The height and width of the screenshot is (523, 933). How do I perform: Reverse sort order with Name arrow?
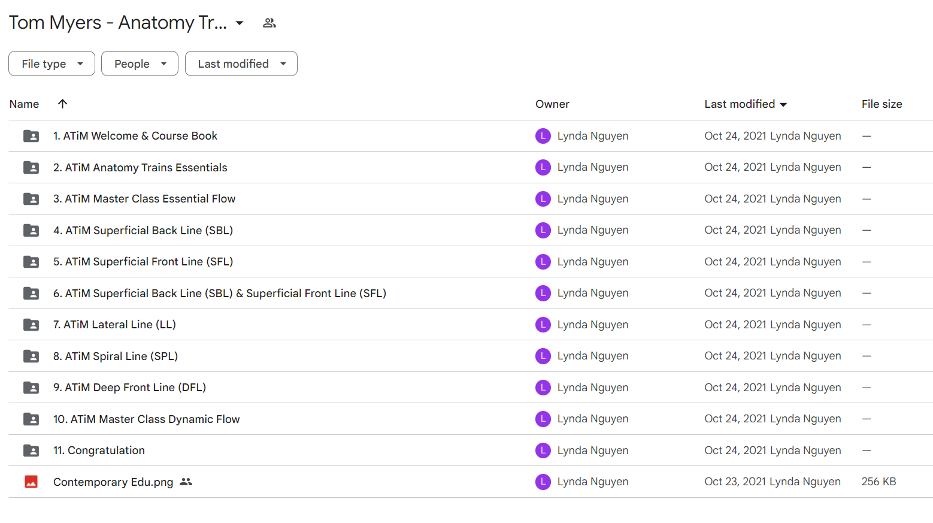(x=62, y=104)
